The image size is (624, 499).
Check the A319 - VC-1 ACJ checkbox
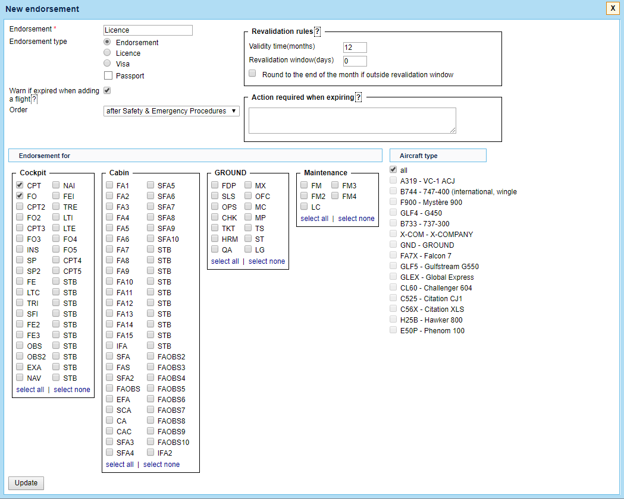point(393,181)
